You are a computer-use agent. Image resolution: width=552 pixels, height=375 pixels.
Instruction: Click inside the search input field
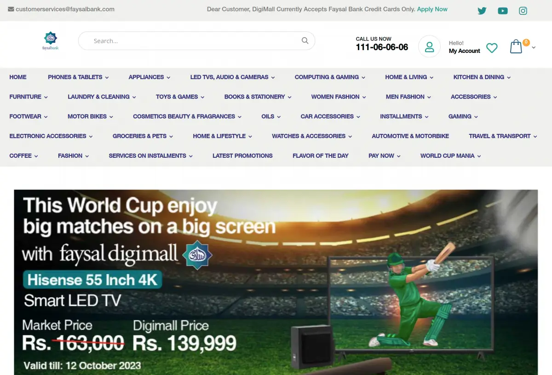tap(184, 40)
